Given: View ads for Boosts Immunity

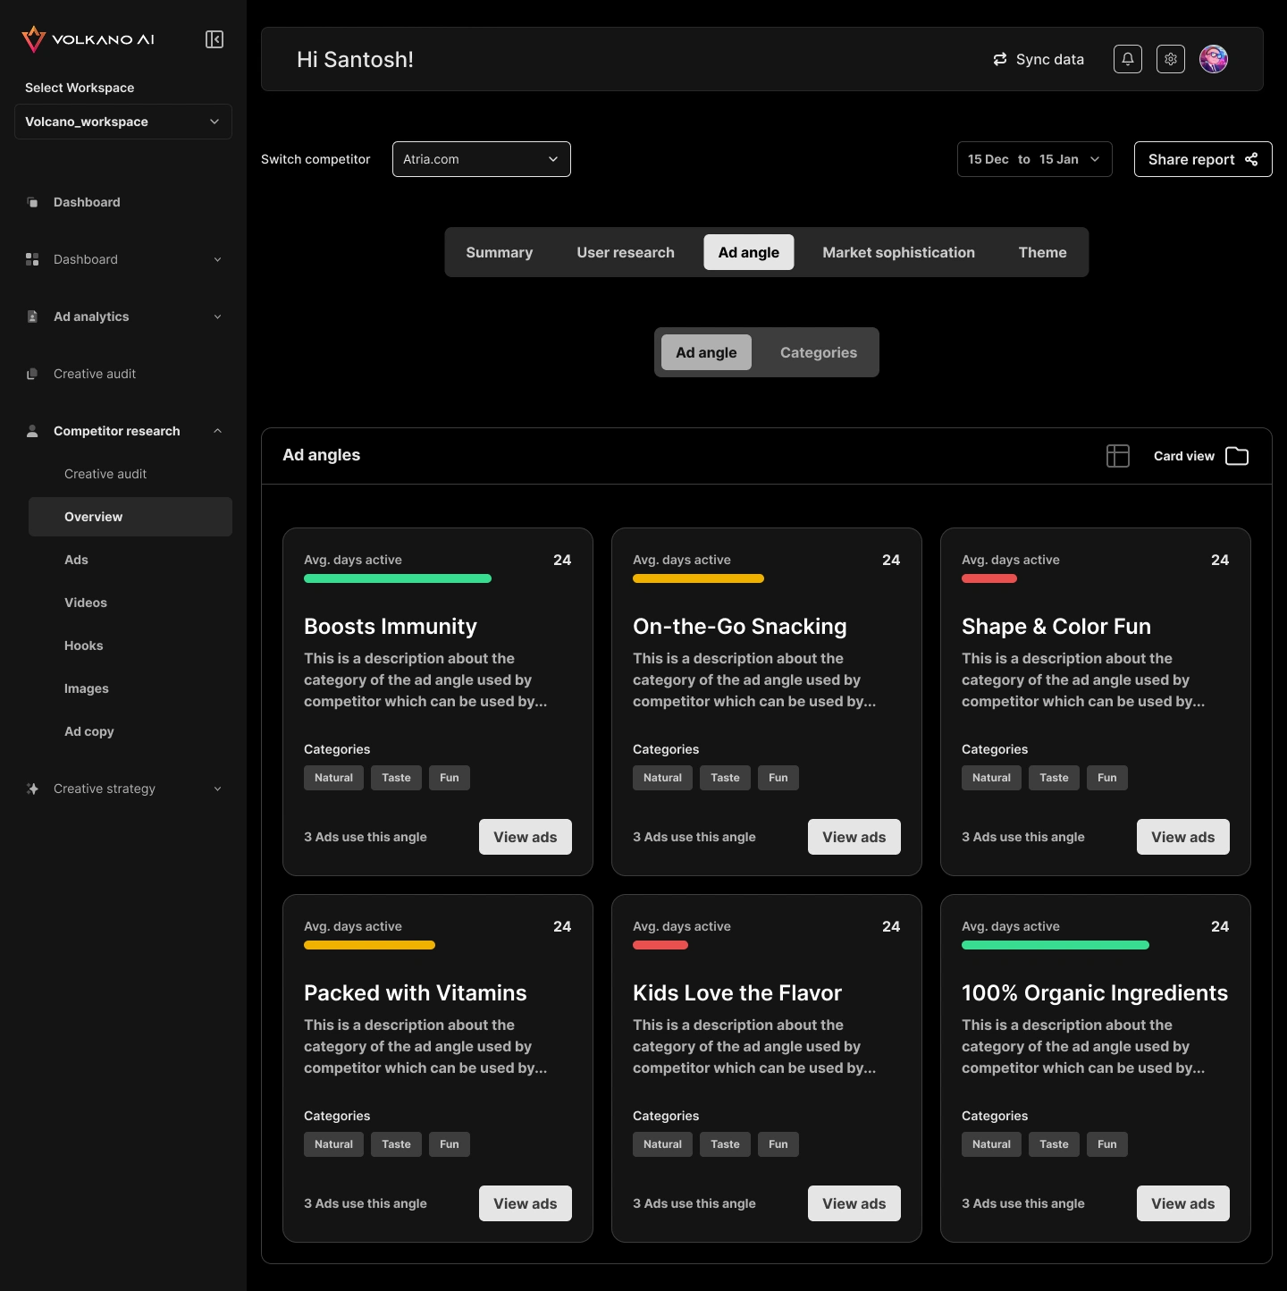Looking at the screenshot, I should [x=526, y=837].
